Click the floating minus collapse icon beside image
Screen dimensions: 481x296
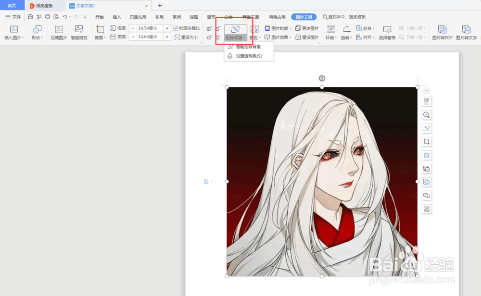click(426, 91)
